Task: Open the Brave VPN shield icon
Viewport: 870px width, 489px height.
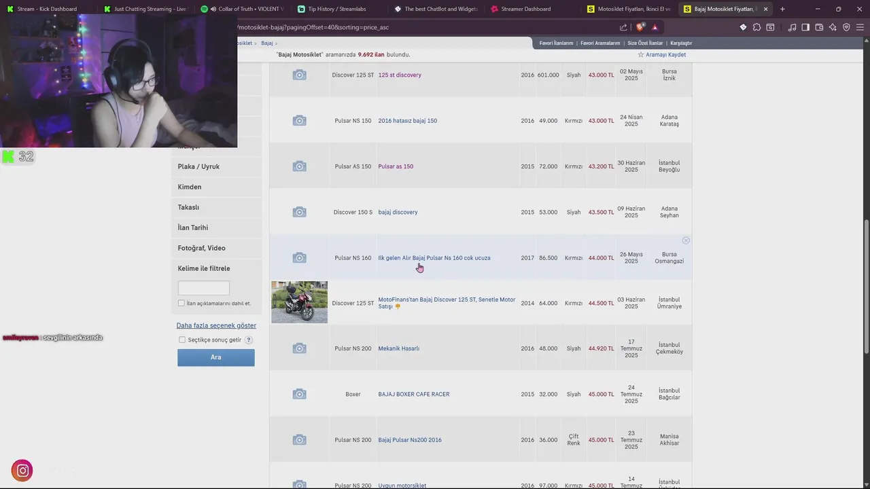Action: [x=846, y=27]
